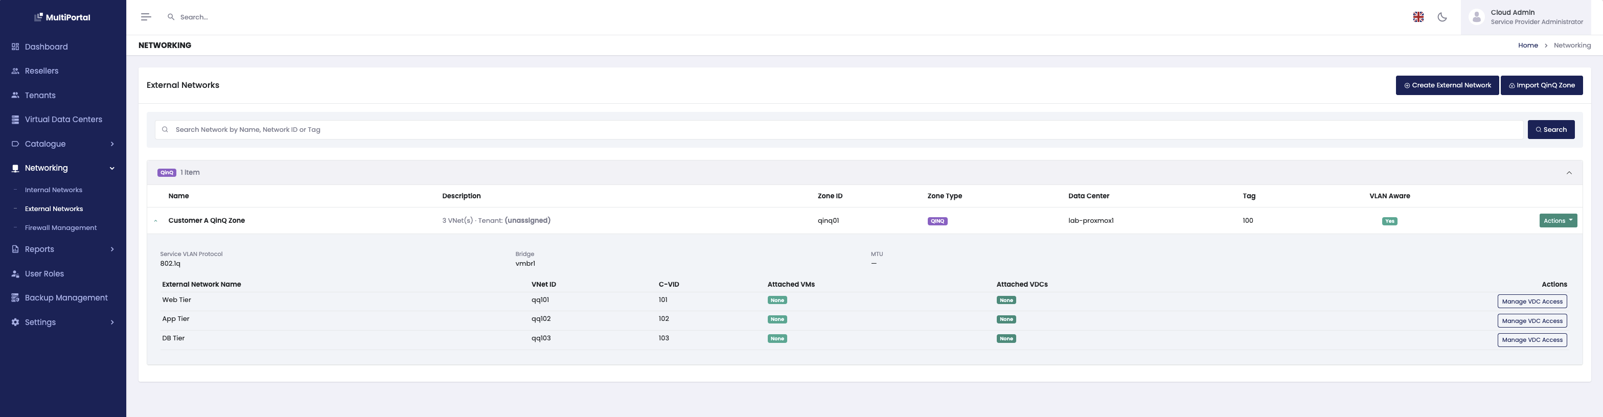
Task: Manage VDC Access for App Tier
Action: point(1531,320)
